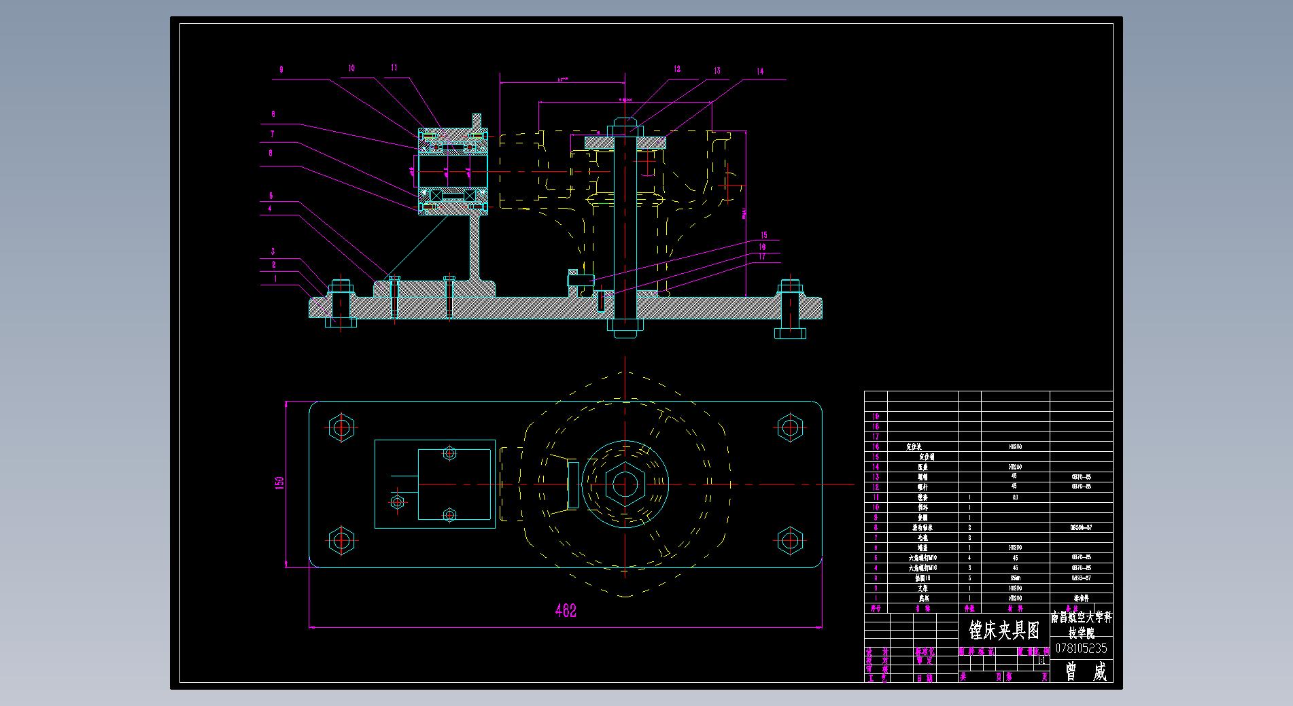This screenshot has width=1293, height=706.
Task: Click 65Mn material cell in parts list
Action: (x=1015, y=578)
